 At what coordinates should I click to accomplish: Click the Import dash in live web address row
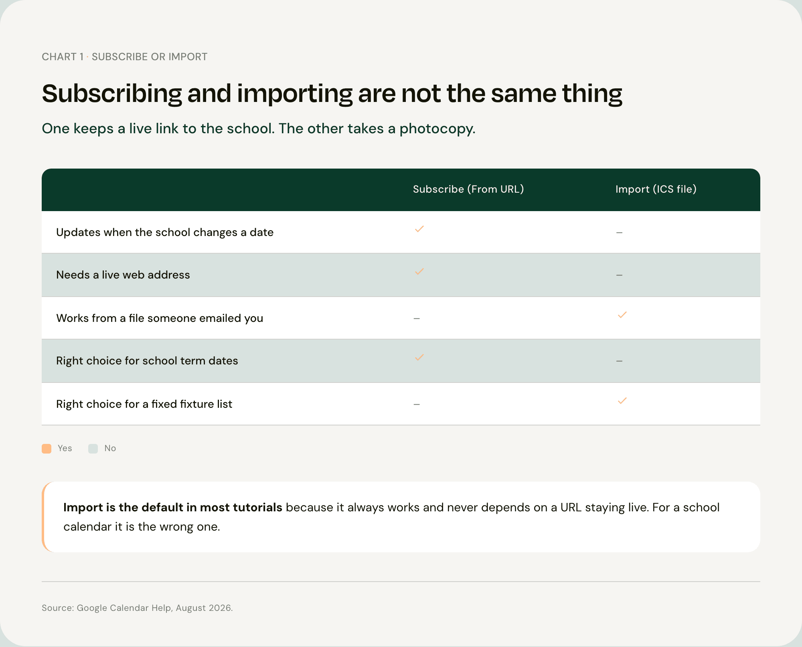click(x=619, y=275)
